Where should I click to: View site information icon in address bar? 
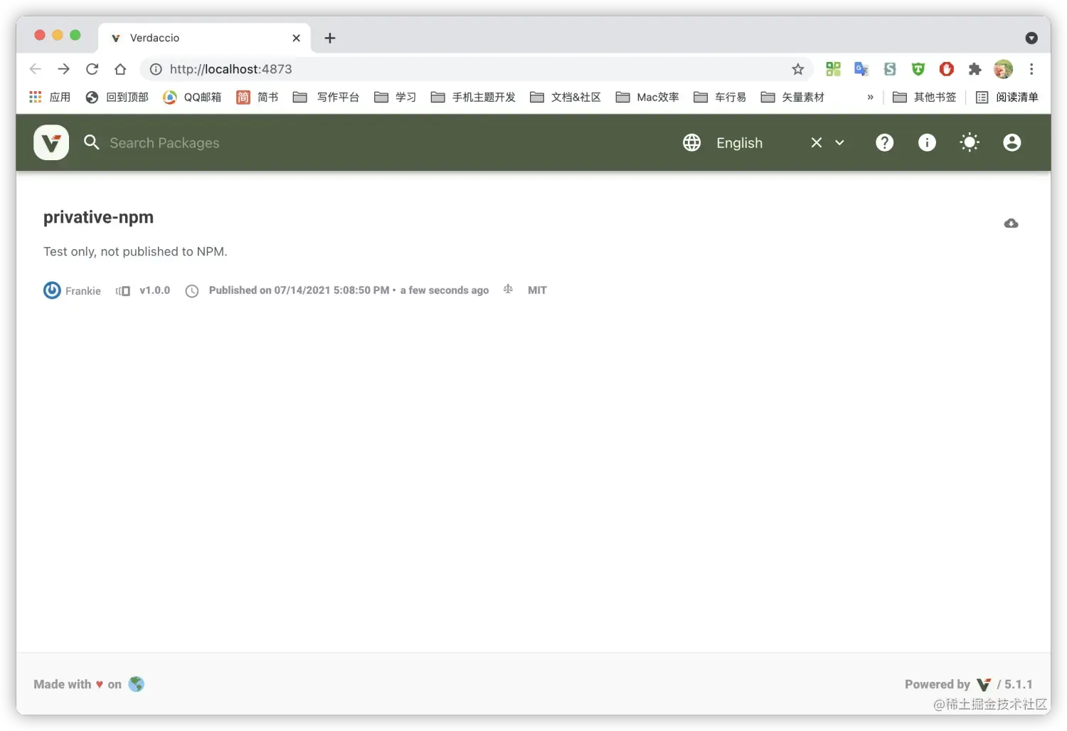pos(156,69)
